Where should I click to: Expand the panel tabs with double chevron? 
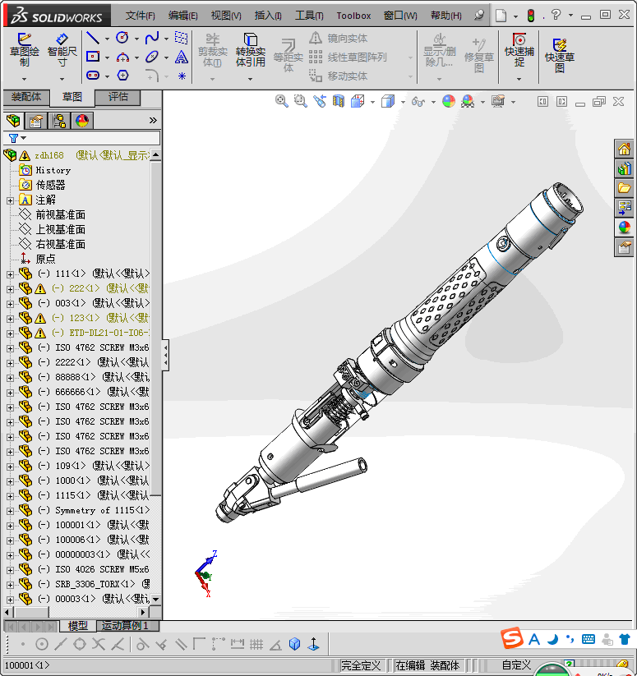(153, 120)
